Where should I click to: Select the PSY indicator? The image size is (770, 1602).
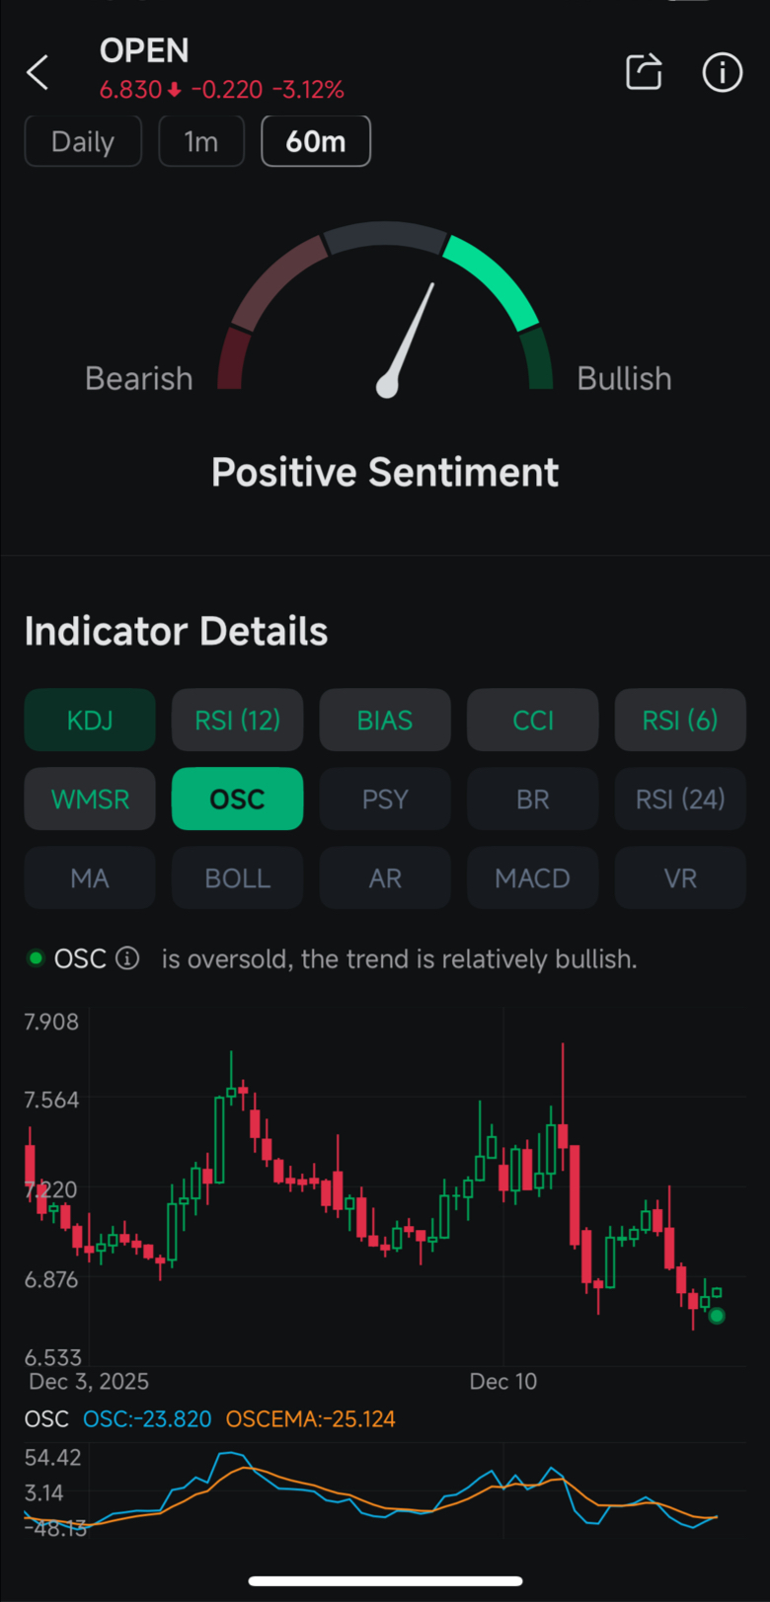click(x=385, y=799)
